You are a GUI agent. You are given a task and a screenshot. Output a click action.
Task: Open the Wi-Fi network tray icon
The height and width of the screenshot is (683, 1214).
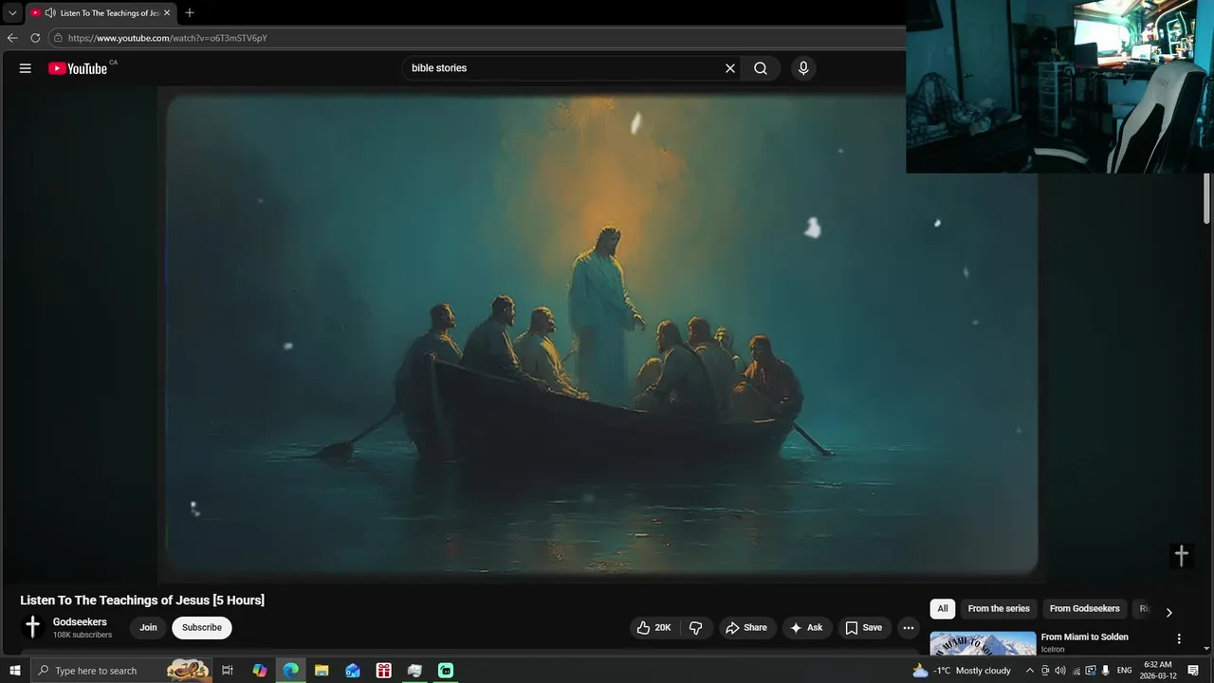[1076, 671]
